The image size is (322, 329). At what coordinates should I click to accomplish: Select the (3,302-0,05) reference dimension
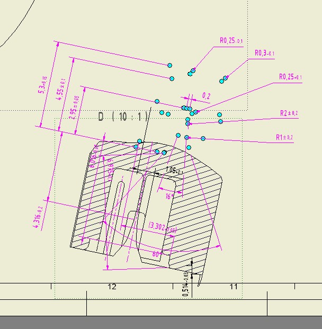point(163,227)
